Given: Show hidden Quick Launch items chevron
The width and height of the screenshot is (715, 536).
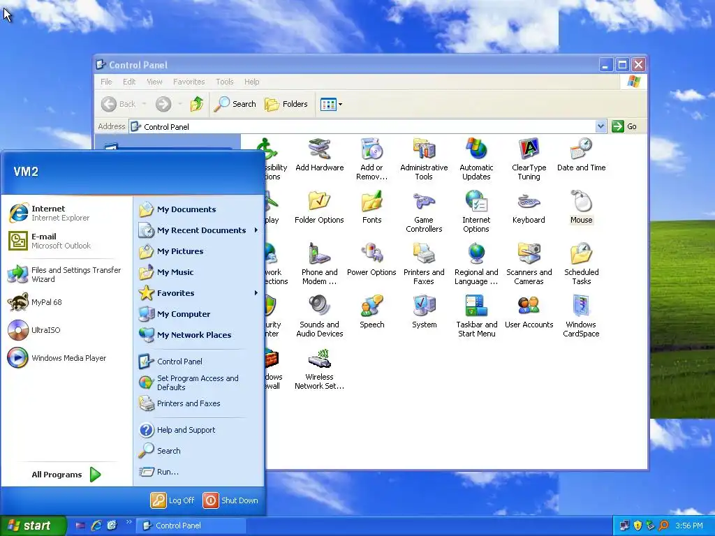Looking at the screenshot, I should click(128, 522).
